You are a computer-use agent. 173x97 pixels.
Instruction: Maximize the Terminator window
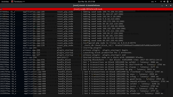click(167, 5)
